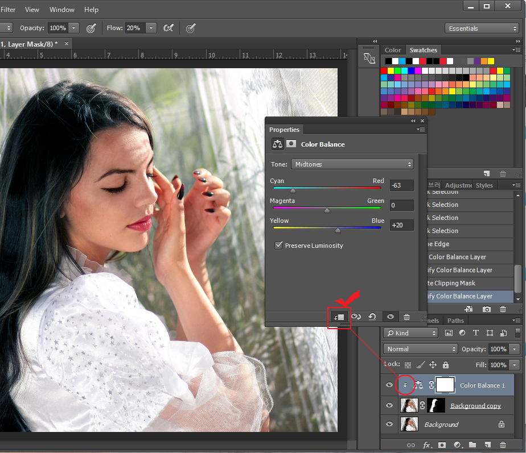The width and height of the screenshot is (526, 453).
Task: Toggle adjustment layer visibility in Properties panel
Action: 391,317
